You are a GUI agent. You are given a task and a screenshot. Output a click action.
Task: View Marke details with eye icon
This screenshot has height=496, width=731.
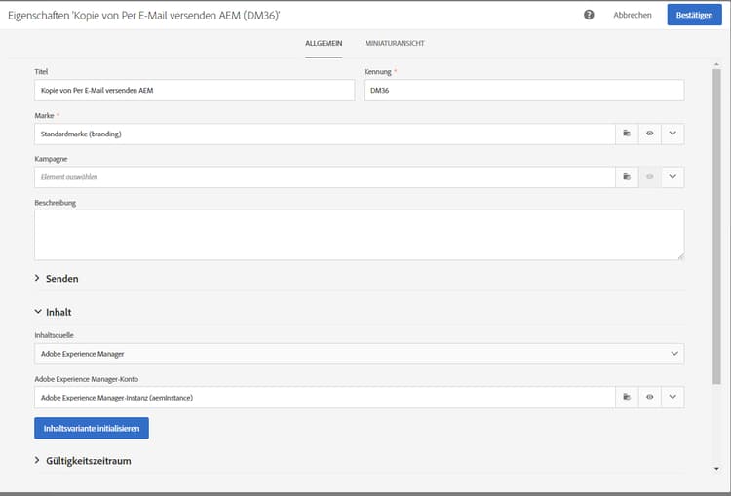[649, 134]
